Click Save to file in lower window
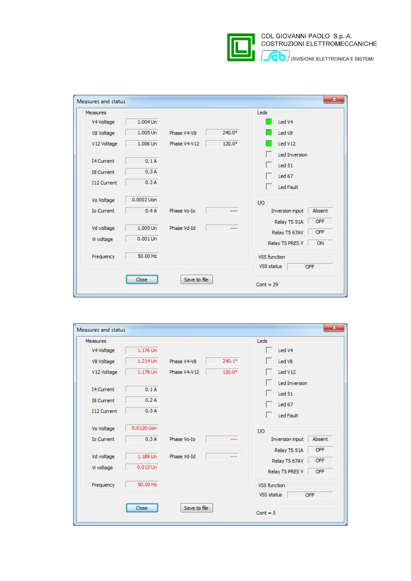411x581 pixels. 196,508
